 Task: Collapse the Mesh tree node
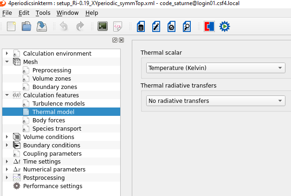pyautogui.click(x=7, y=62)
